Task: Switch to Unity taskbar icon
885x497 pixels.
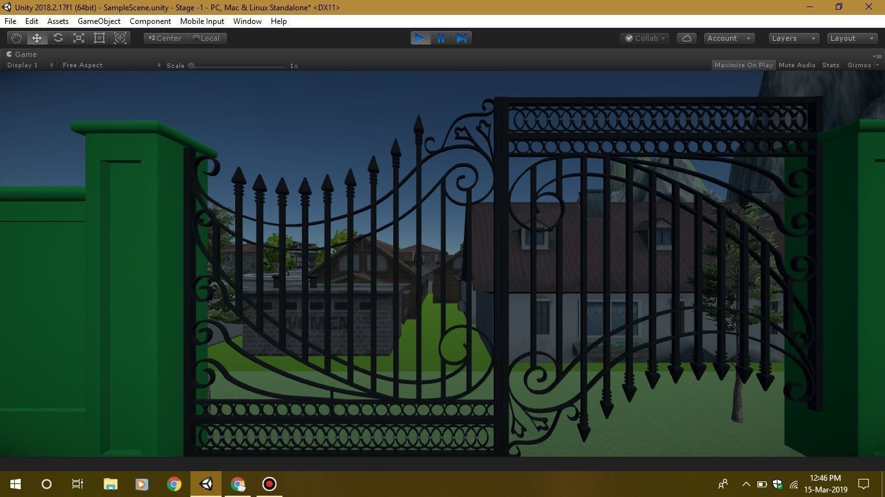Action: 206,484
